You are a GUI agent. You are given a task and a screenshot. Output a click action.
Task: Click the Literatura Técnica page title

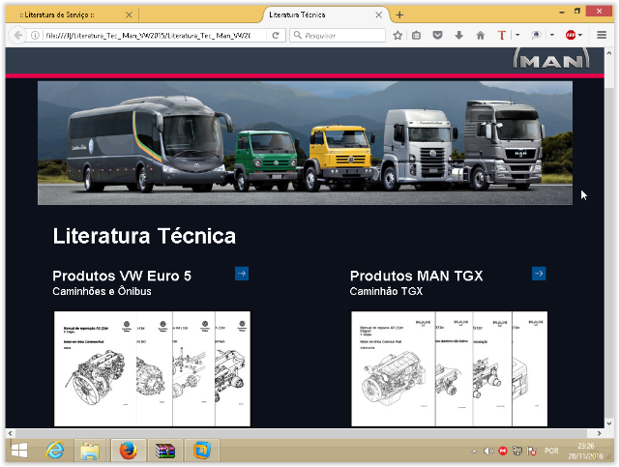[144, 236]
